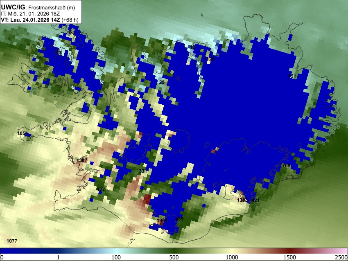Click the map value label 427
This screenshot has height=261, width=348.
101,189
